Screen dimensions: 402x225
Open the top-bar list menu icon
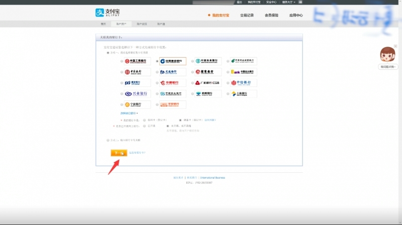tap(300, 2)
